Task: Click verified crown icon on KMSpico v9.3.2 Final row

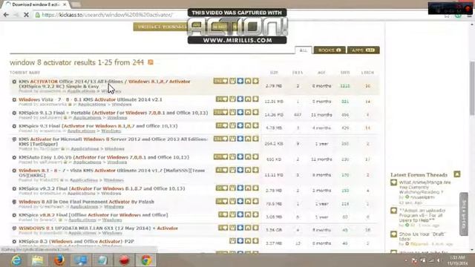Action: [x=232, y=188]
